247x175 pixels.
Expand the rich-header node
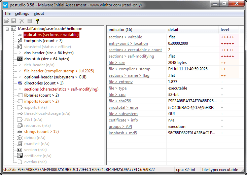pyautogui.click(x=20, y=65)
